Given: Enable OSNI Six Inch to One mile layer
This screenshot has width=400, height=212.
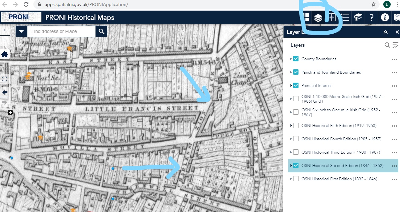Looking at the screenshot, I should pos(296,112).
